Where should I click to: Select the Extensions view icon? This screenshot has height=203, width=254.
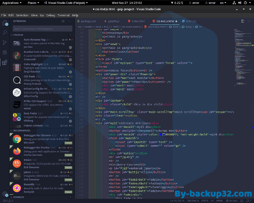click(5, 62)
